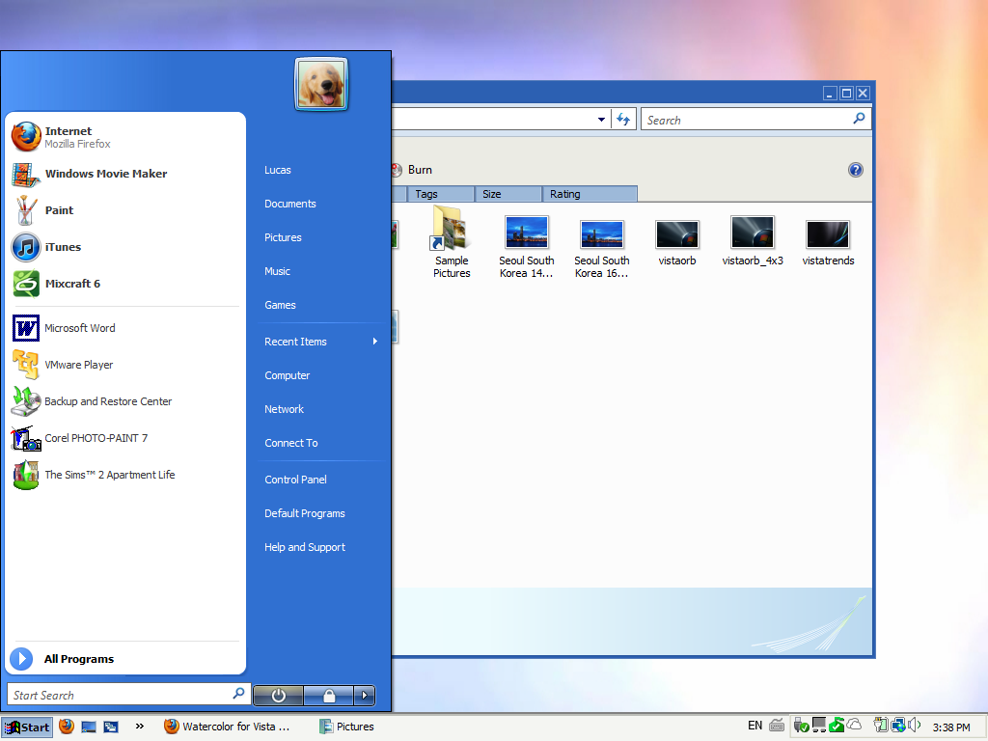Click the user account picture of the dog
988x741 pixels.
pyautogui.click(x=321, y=84)
